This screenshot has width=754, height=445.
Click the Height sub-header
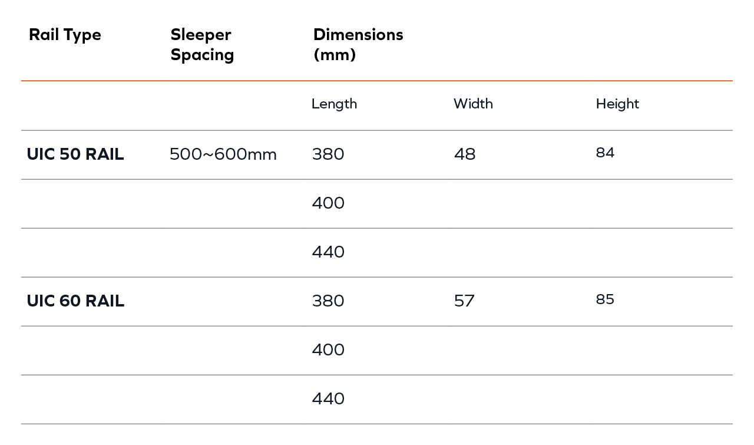pos(617,104)
